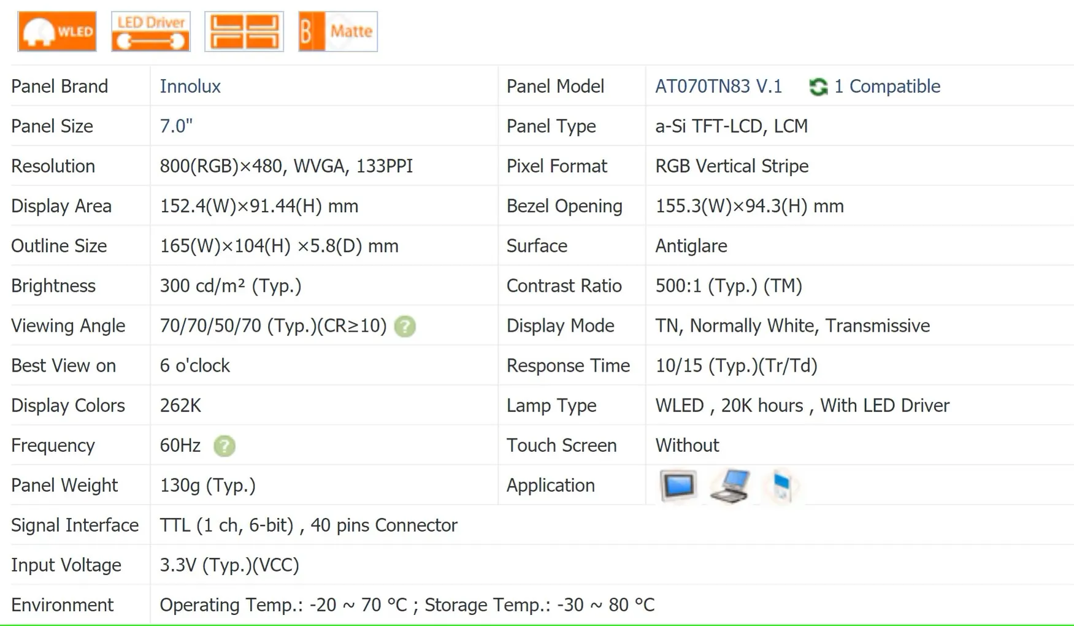Select the portable DVD player application icon

pos(731,486)
